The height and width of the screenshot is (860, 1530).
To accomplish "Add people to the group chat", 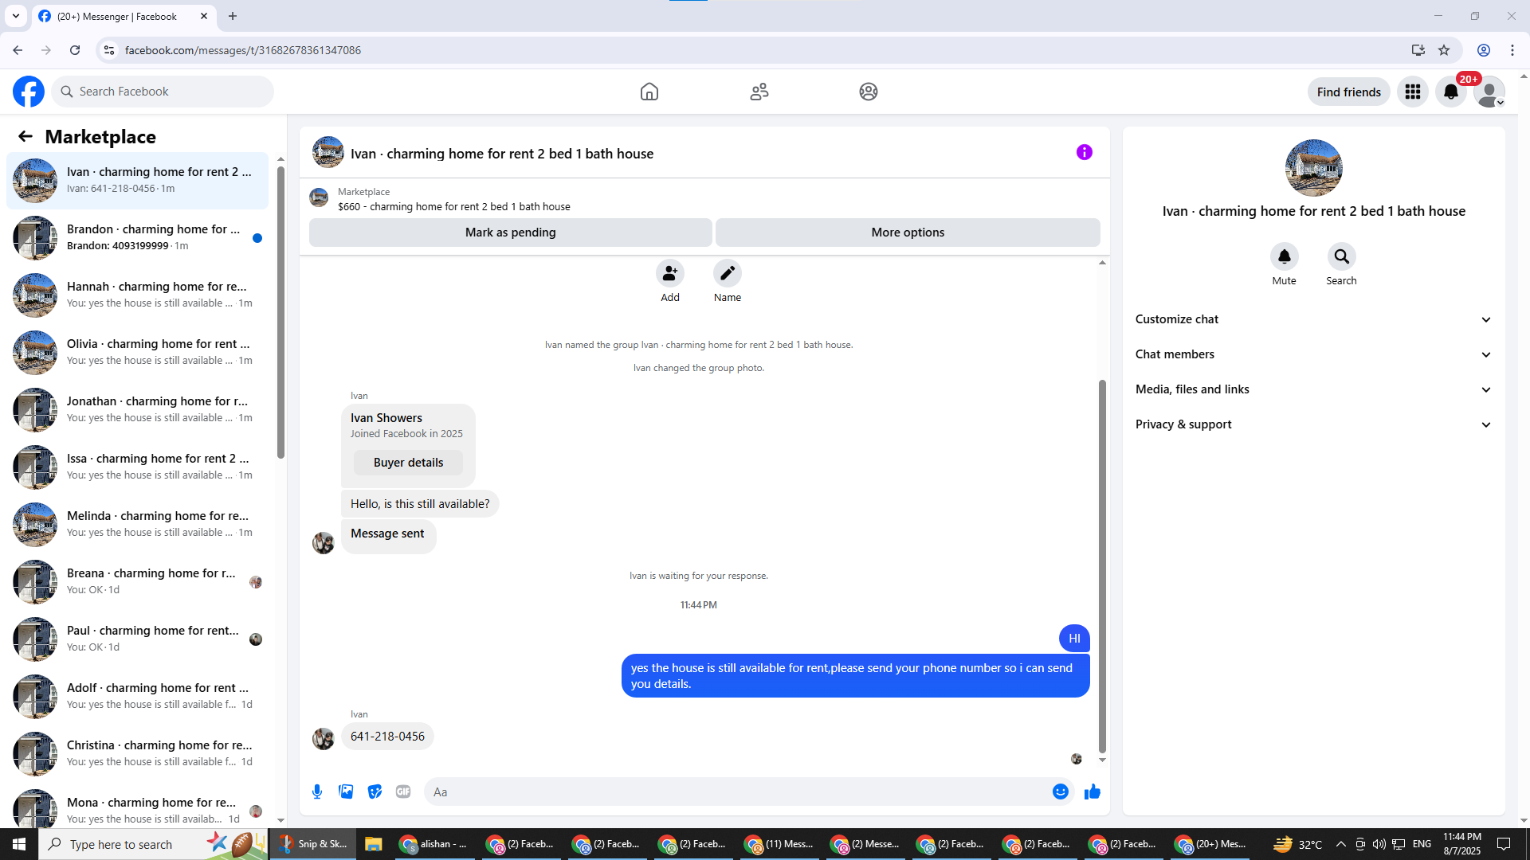I will pos(669,274).
